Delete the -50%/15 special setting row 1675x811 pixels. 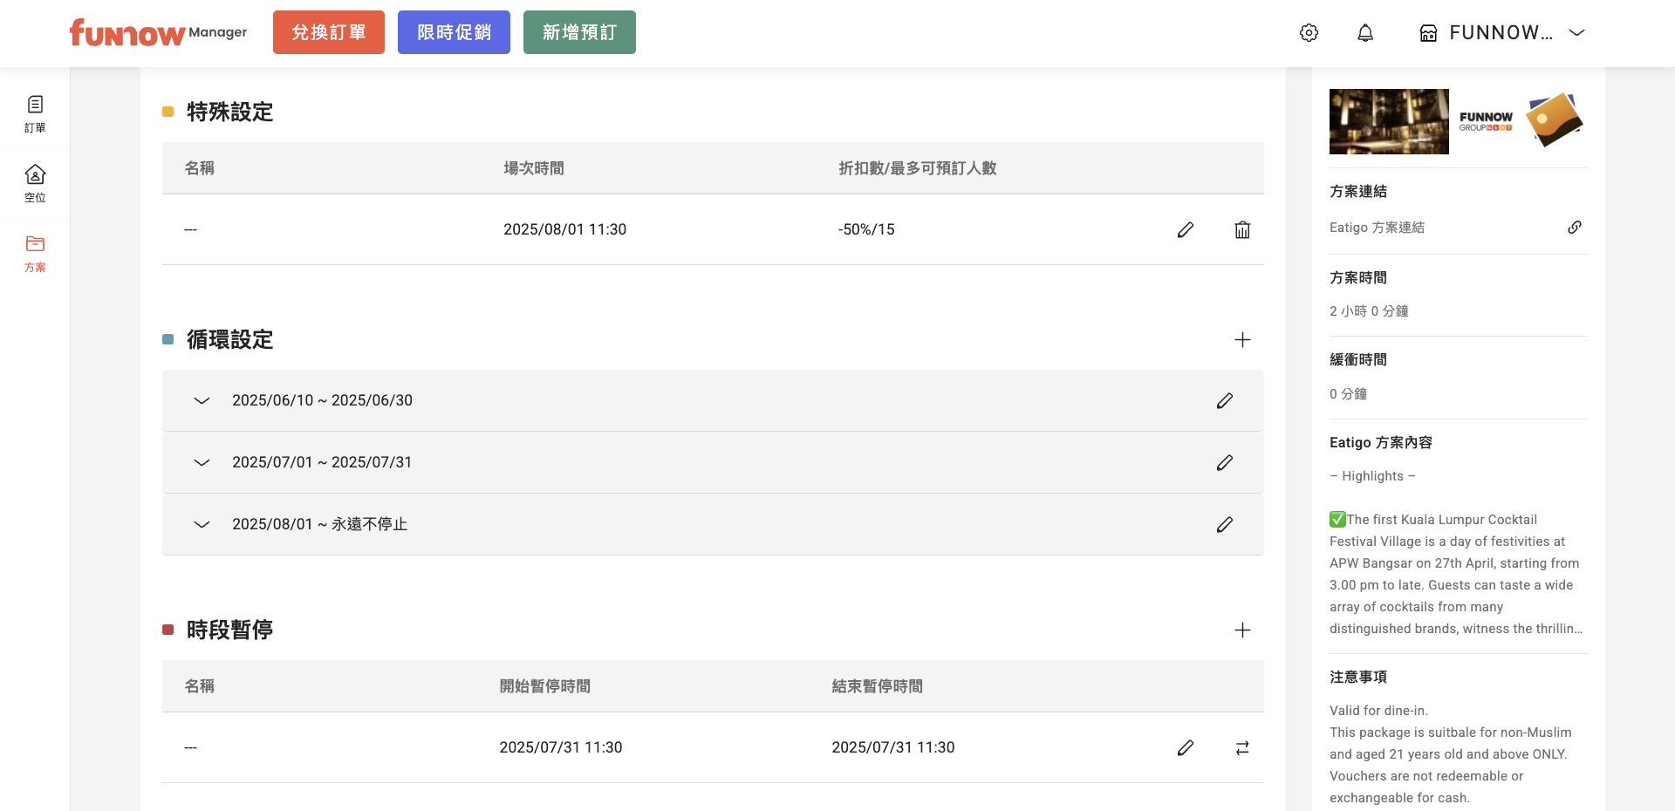point(1242,230)
